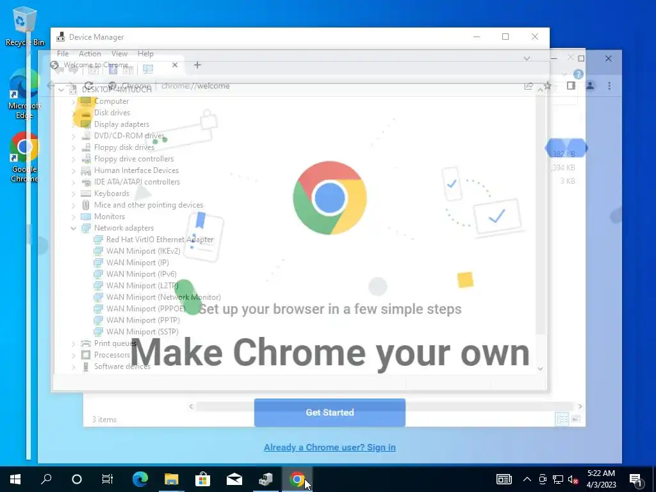The height and width of the screenshot is (492, 656).
Task: Open the Help menu in Device Manager
Action: point(145,54)
